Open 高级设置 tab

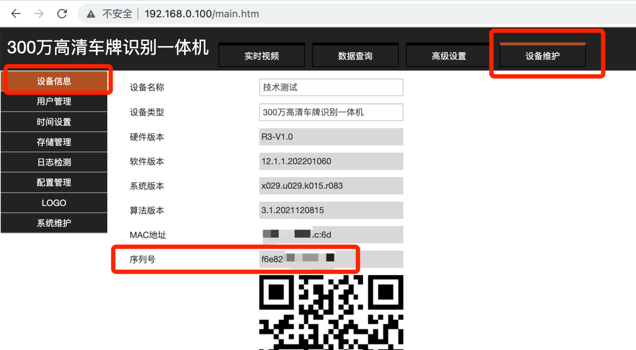(449, 56)
